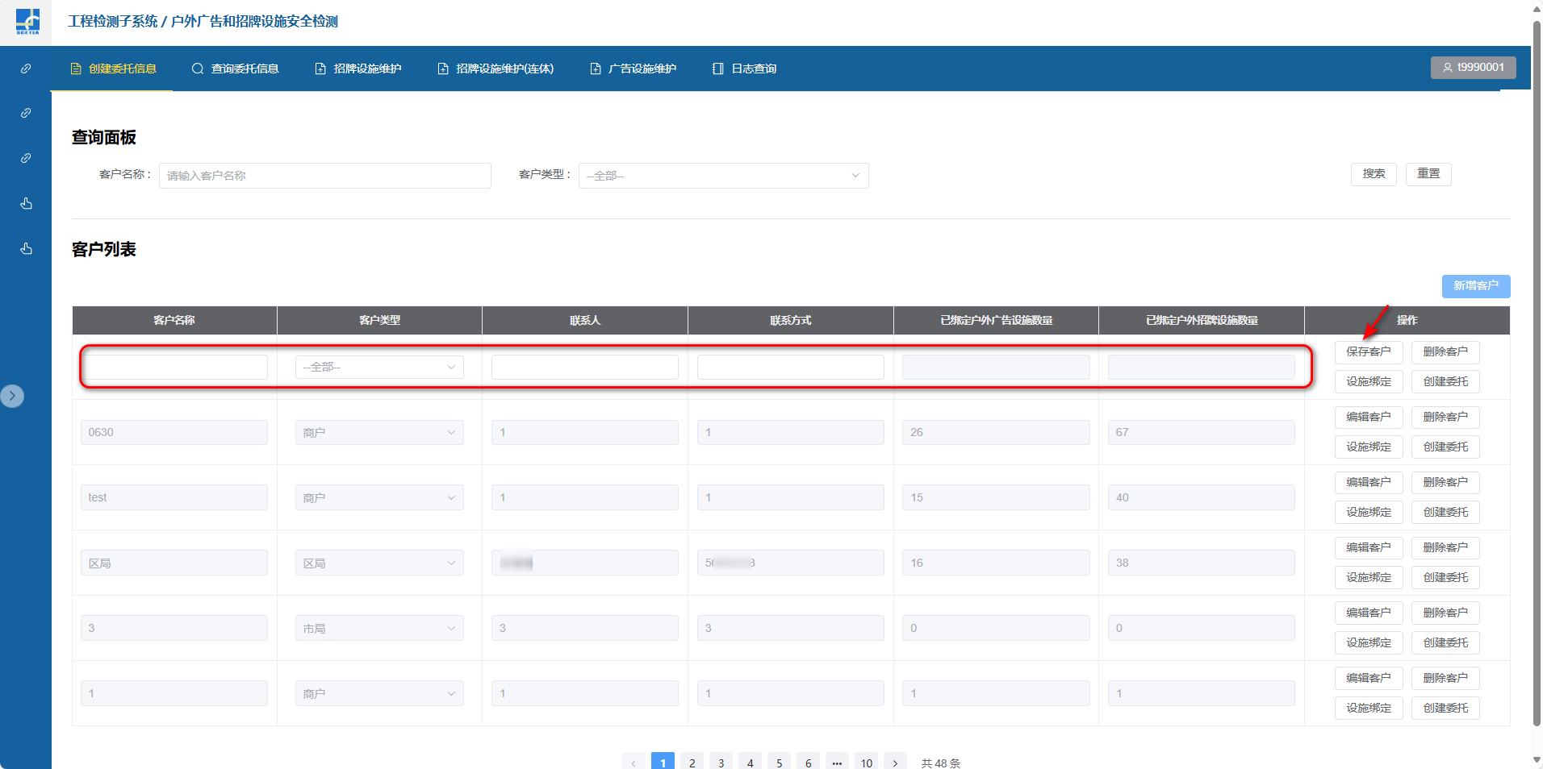Switch to the 广告设施维护 tab
1543x769 pixels.
(634, 69)
